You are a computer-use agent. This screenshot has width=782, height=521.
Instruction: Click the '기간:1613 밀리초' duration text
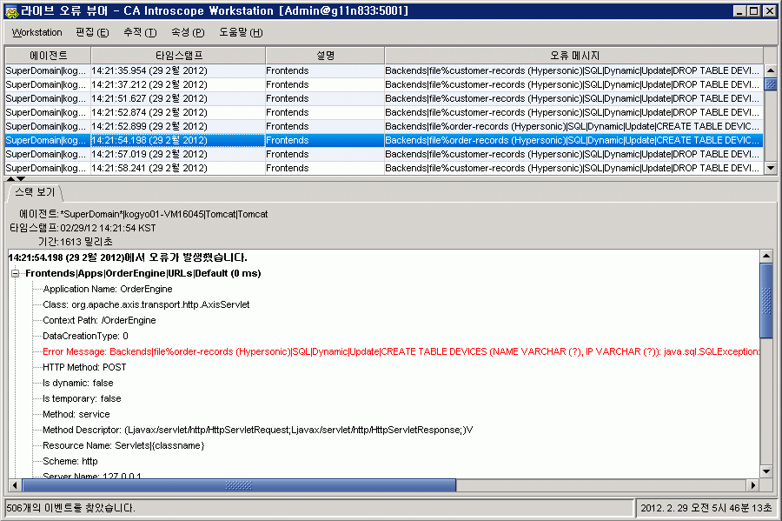point(76,242)
